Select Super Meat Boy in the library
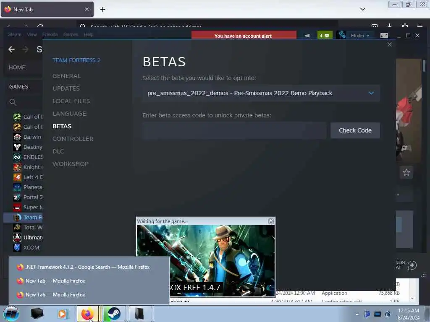430x322 pixels. [28, 207]
